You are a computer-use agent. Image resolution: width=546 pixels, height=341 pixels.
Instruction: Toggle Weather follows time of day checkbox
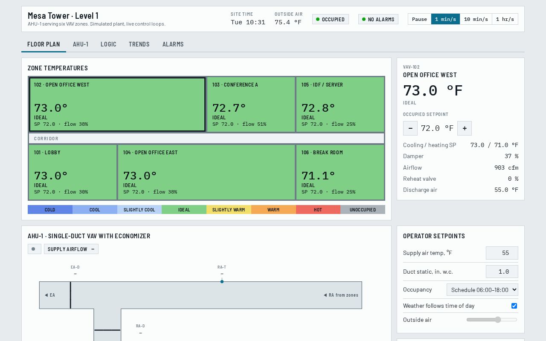tap(514, 306)
